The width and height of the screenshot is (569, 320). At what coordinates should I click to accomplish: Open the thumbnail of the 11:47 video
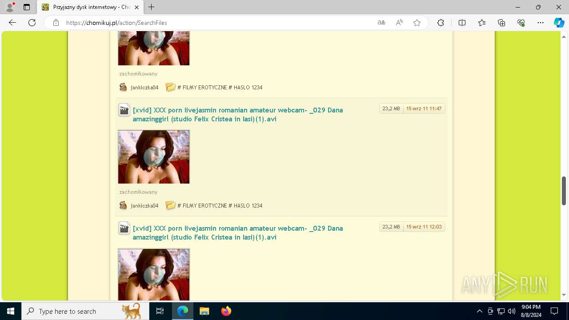click(154, 157)
